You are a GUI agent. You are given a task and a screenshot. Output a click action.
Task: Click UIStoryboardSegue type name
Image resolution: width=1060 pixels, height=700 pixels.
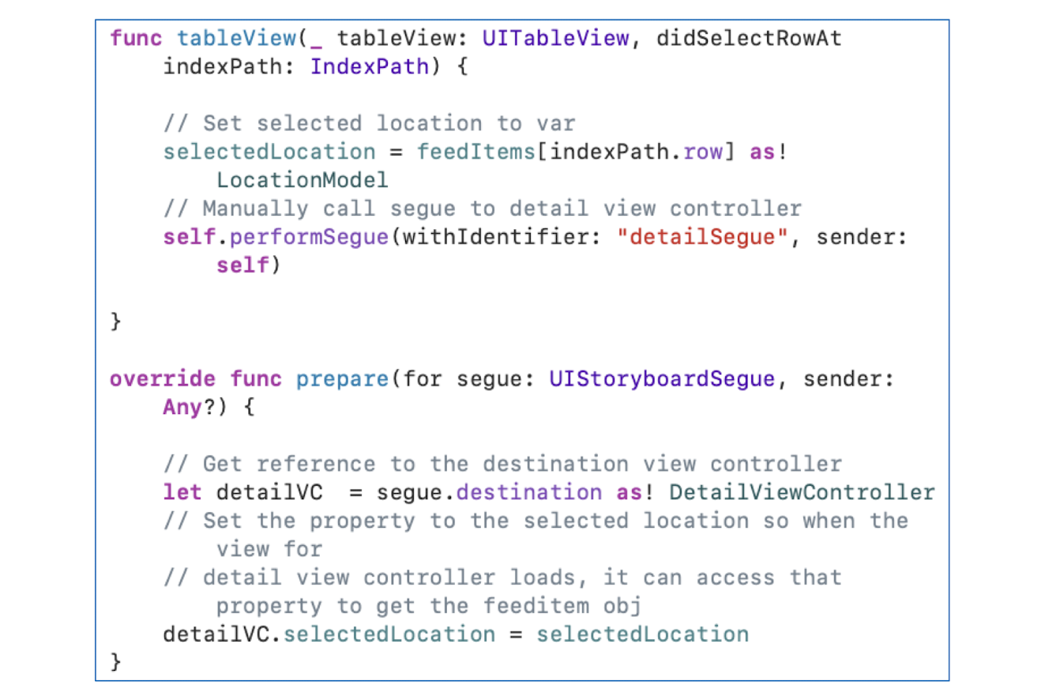tap(661, 378)
